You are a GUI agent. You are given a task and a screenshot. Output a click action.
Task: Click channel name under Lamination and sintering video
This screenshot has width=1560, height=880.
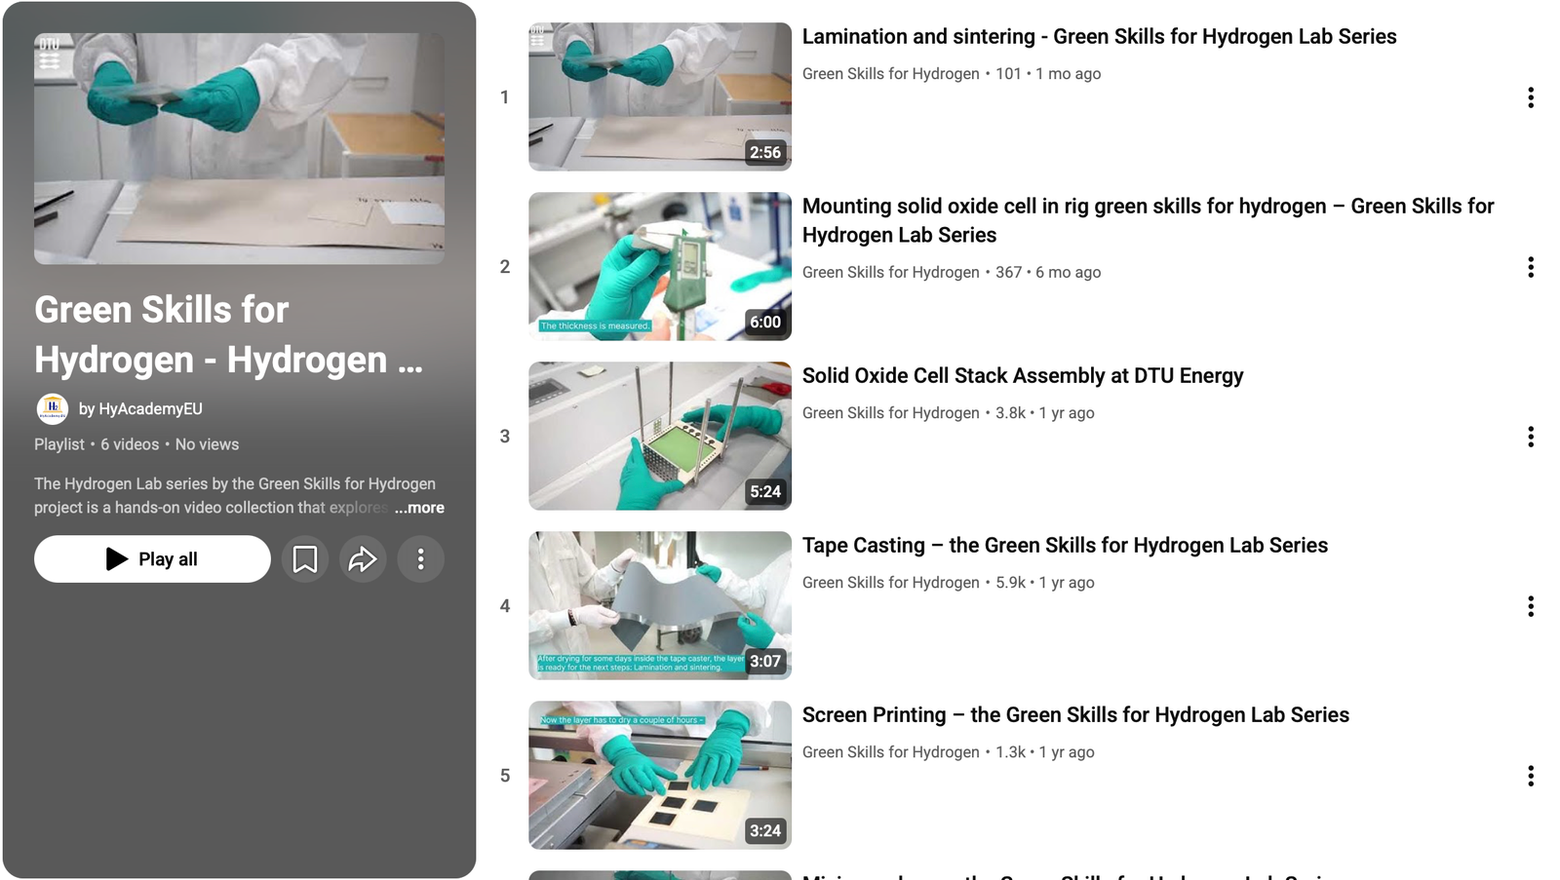click(890, 74)
